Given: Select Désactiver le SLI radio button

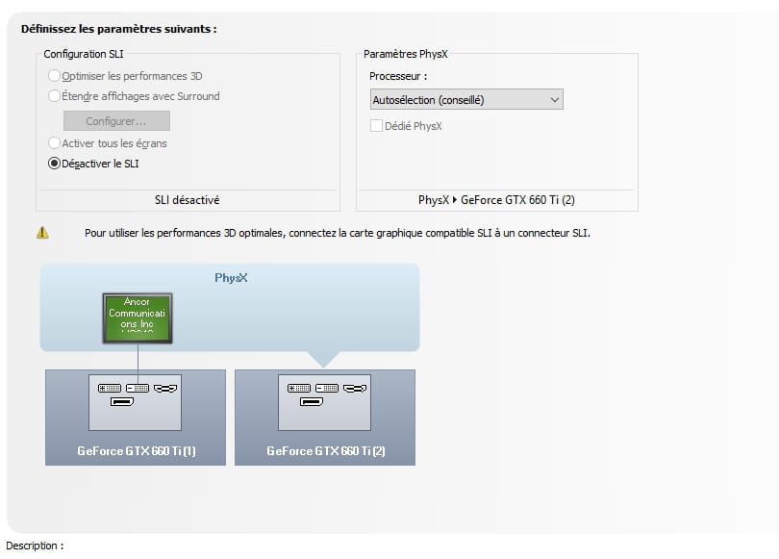Looking at the screenshot, I should coord(54,164).
